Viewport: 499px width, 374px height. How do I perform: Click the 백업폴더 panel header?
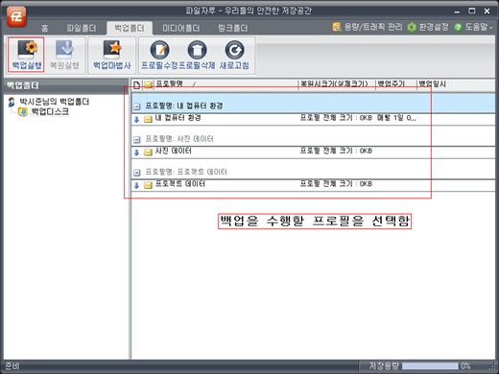[66, 85]
